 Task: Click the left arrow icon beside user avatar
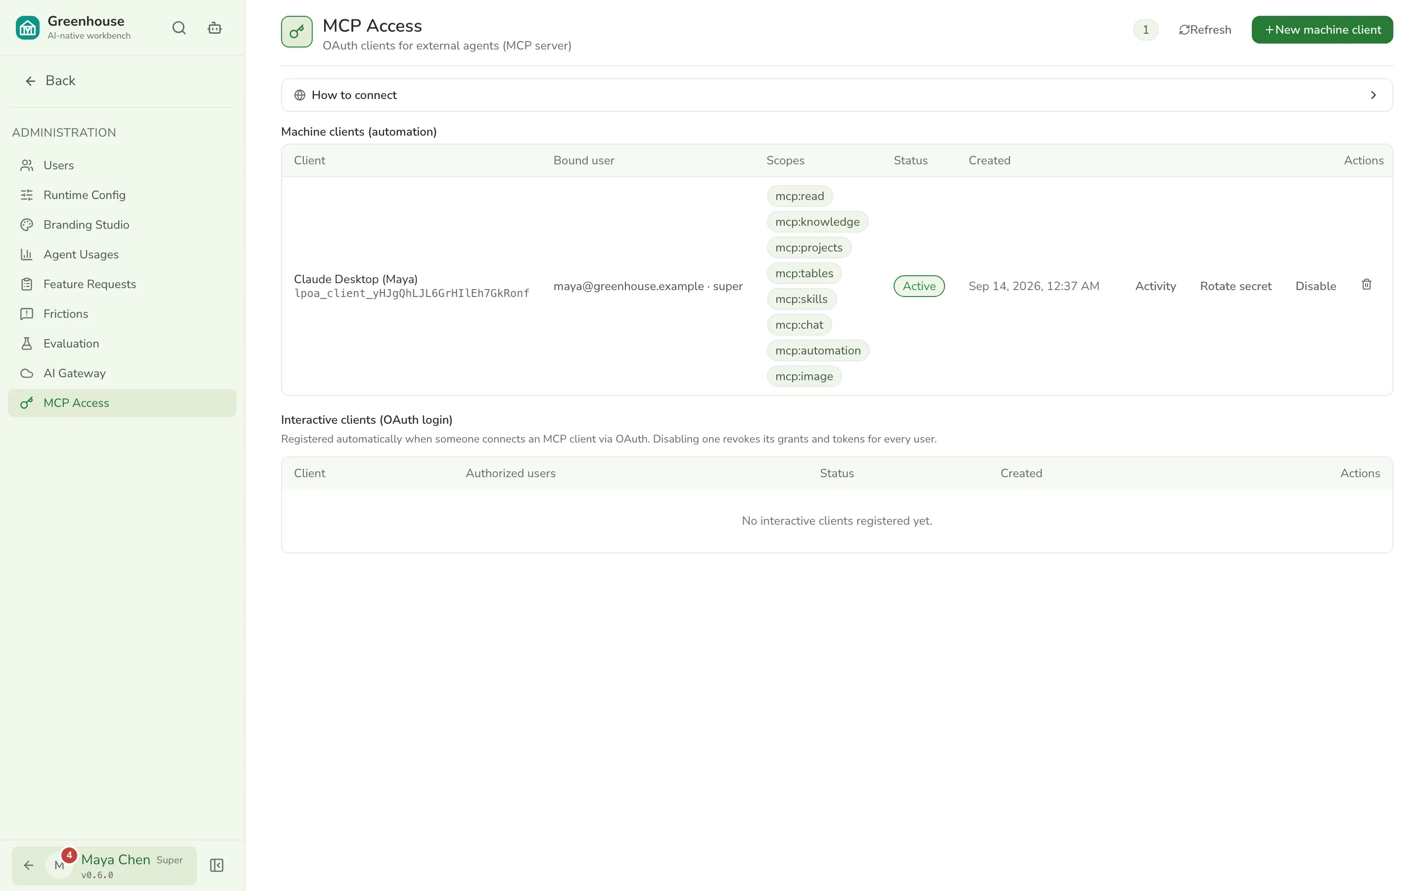click(28, 865)
